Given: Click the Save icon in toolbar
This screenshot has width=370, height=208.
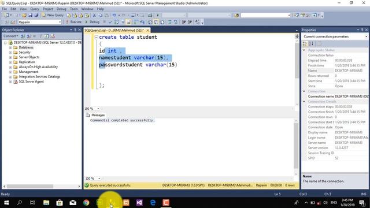Looking at the screenshot, I should tap(30, 15).
